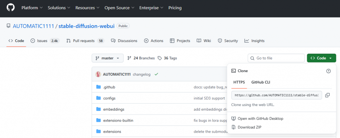
Task: Open the .github folder
Action: click(x=109, y=87)
